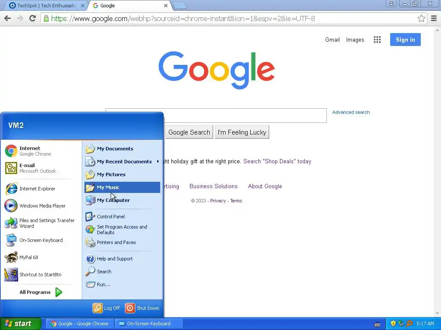The width and height of the screenshot is (441, 330).
Task: Open Search "Shop Deals" today link
Action: point(277,162)
